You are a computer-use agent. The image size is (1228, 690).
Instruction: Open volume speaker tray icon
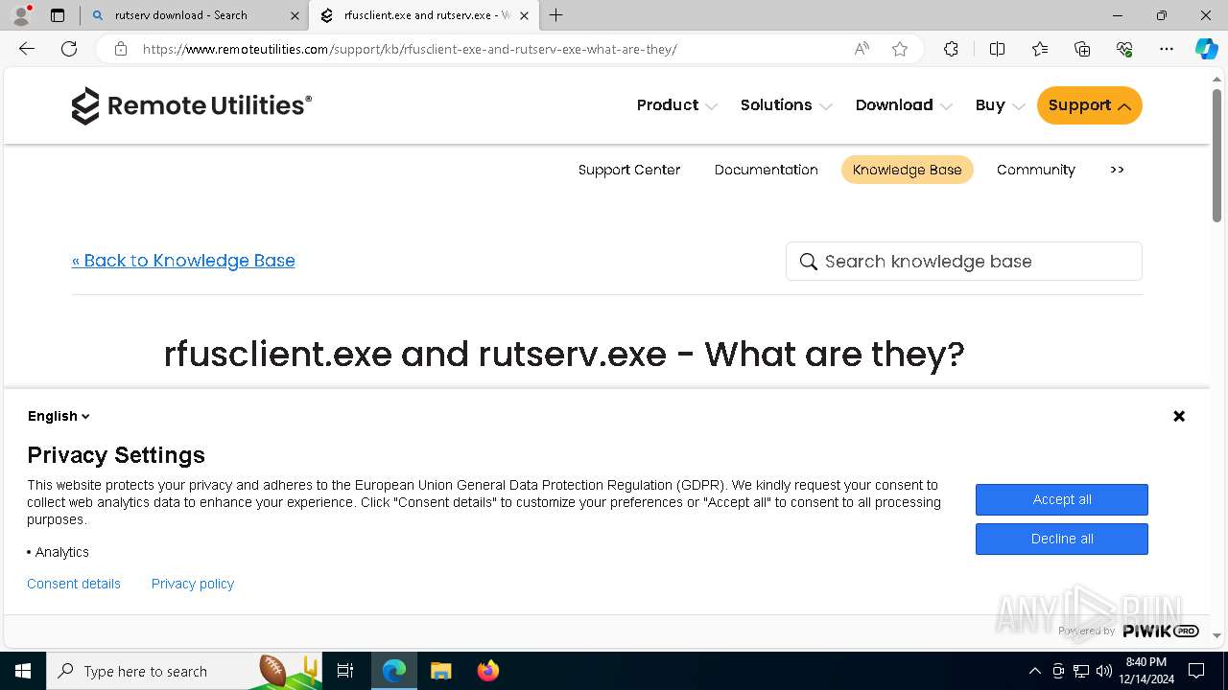click(1104, 671)
